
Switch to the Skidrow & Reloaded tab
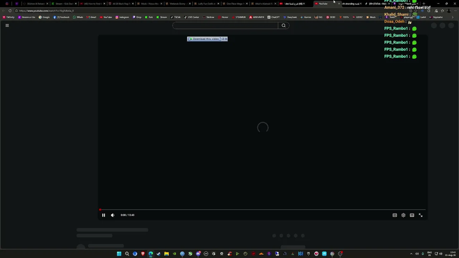point(36,4)
